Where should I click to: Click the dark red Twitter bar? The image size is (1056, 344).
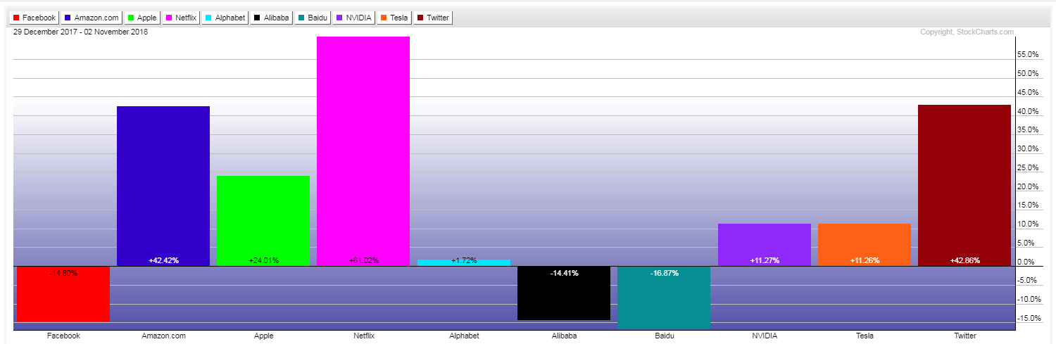click(964, 185)
